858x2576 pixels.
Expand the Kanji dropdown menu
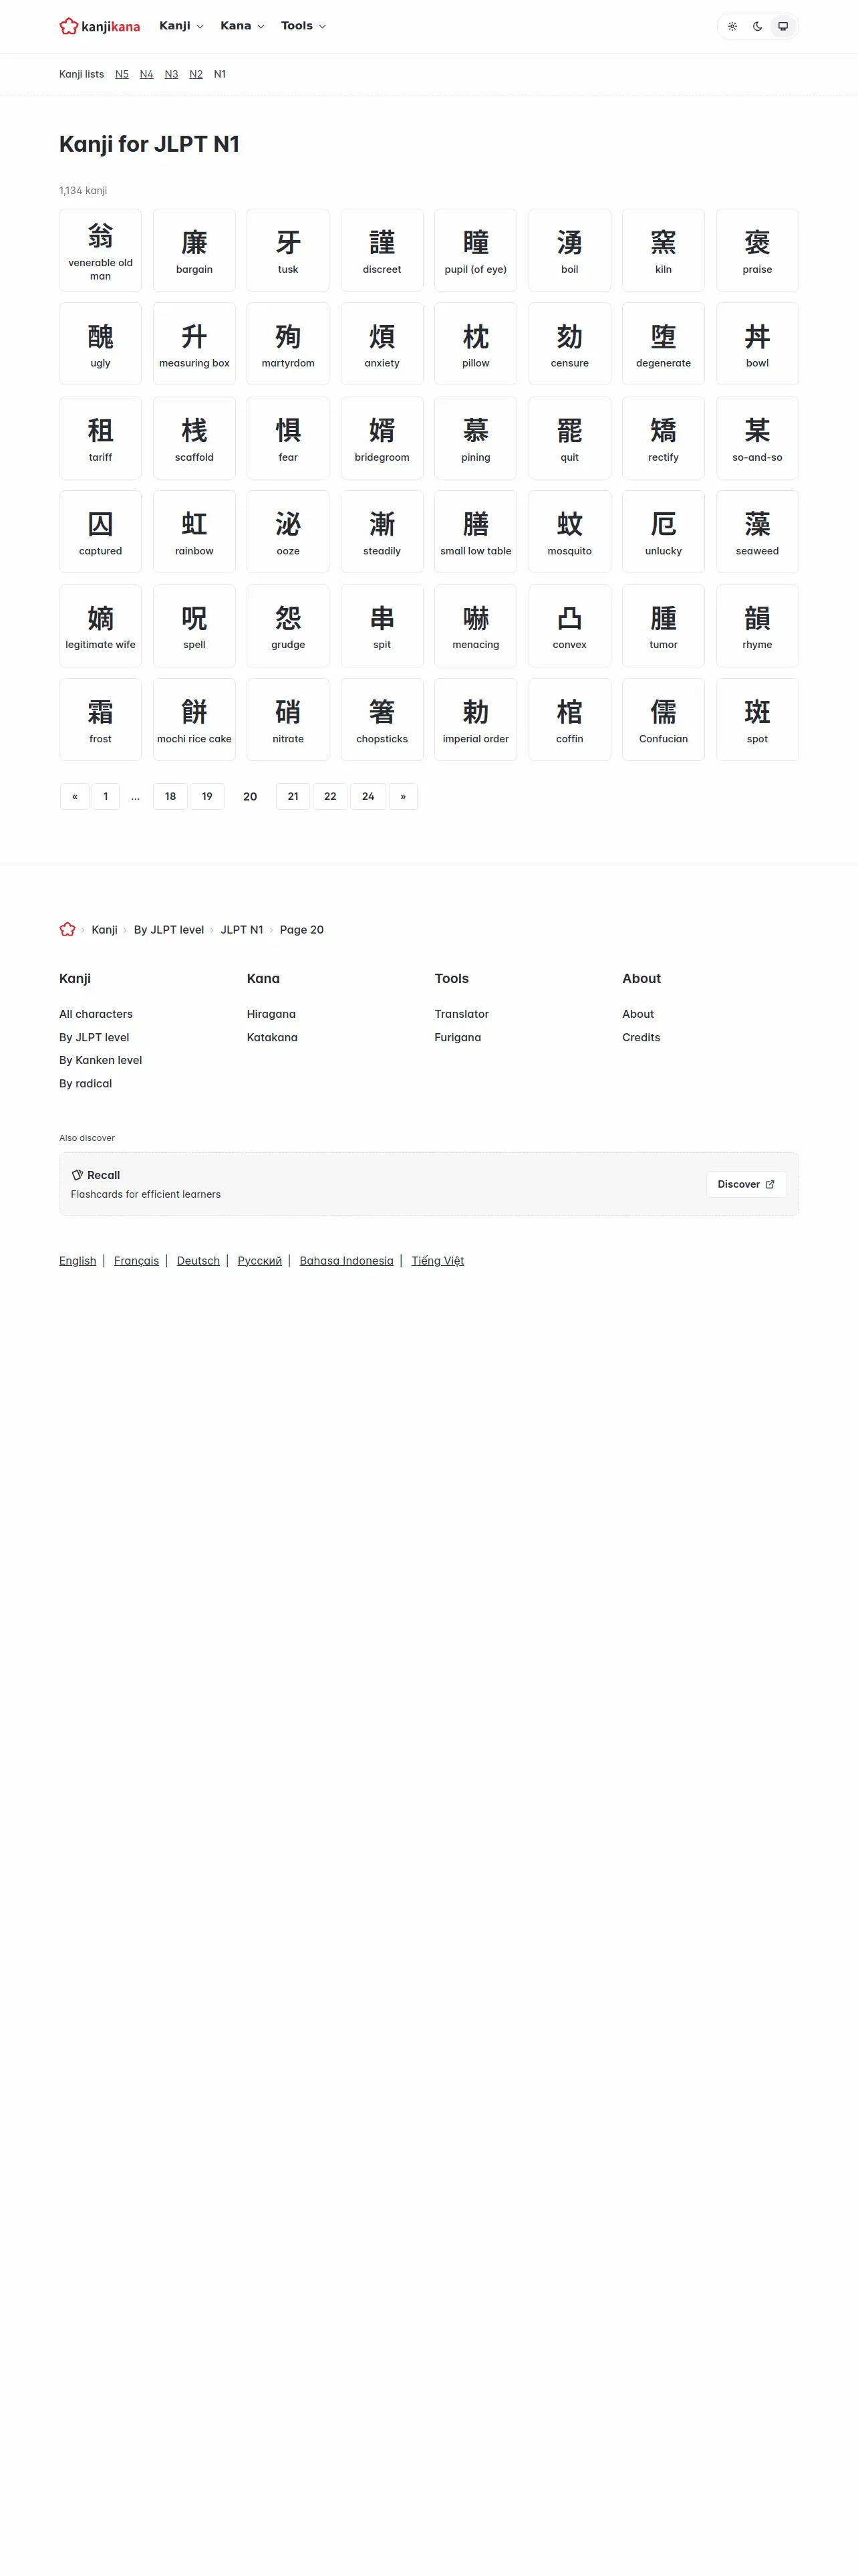click(182, 26)
